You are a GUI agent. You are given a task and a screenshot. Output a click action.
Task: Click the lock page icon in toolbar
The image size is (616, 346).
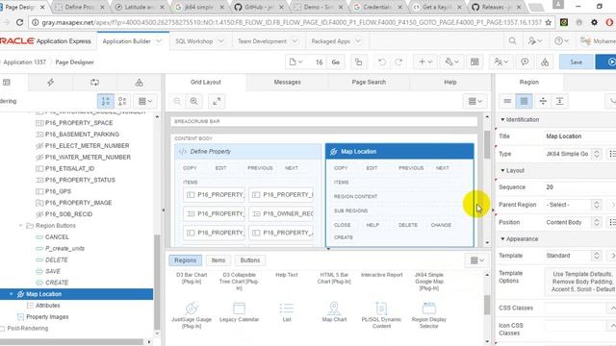pos(358,62)
